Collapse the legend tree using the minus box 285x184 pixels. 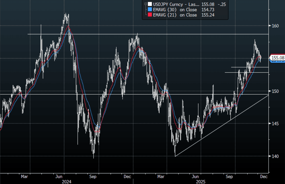145,4
